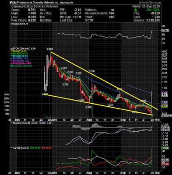Click the IPDN ticker symbol in header
The height and width of the screenshot is (175, 172).
coord(13,3)
